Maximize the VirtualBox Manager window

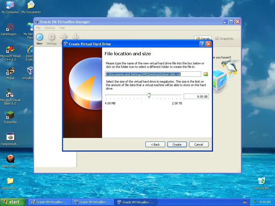point(231,22)
